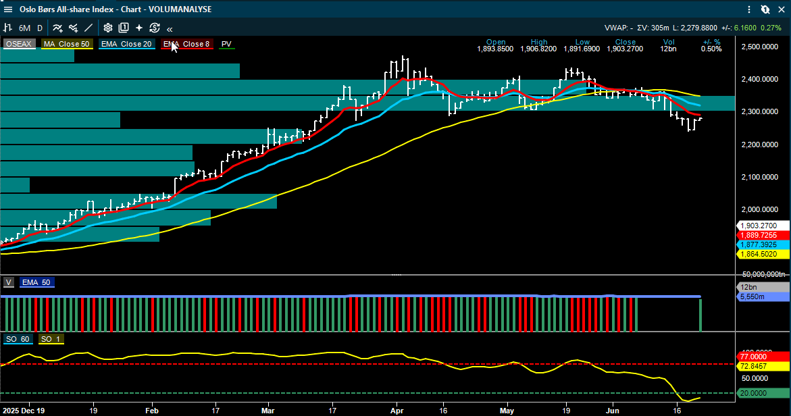Image resolution: width=791 pixels, height=416 pixels.
Task: Open the 6M period selector
Action: [x=24, y=28]
